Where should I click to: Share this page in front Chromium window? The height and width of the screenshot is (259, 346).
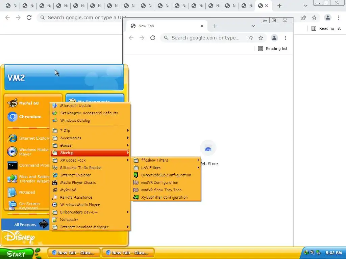point(250,38)
